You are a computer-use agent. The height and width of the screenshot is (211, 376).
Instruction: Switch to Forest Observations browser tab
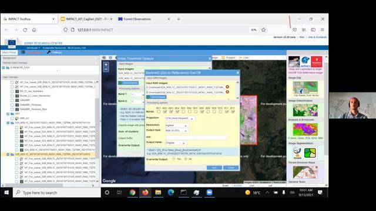(x=144, y=19)
